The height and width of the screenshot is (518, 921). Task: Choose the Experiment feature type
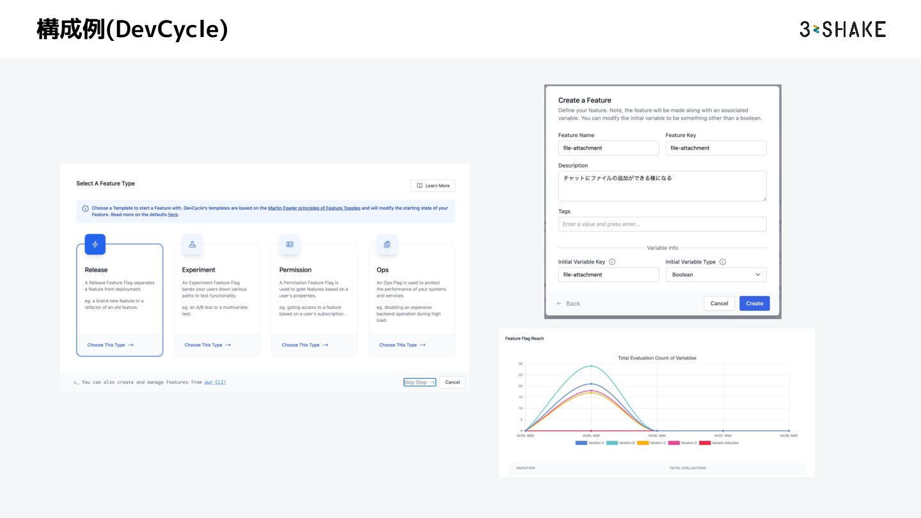coord(207,345)
